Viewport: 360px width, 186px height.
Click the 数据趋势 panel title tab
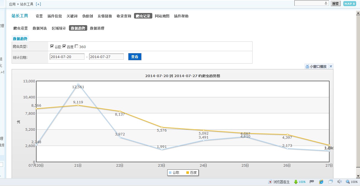pos(20,39)
